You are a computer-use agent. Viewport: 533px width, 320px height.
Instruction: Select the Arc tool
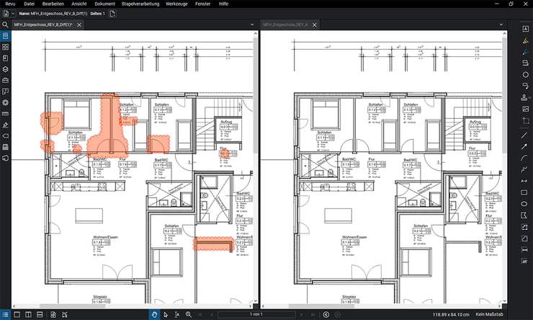click(x=524, y=158)
